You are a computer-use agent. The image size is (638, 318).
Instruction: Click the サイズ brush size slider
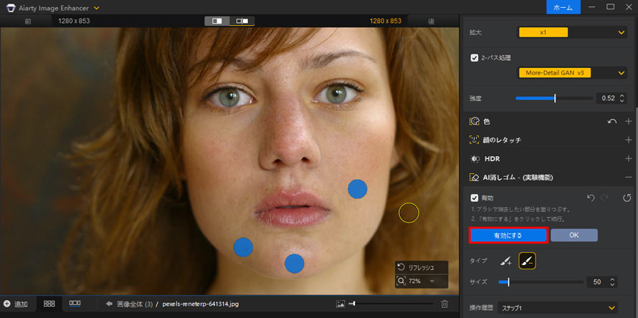541,281
